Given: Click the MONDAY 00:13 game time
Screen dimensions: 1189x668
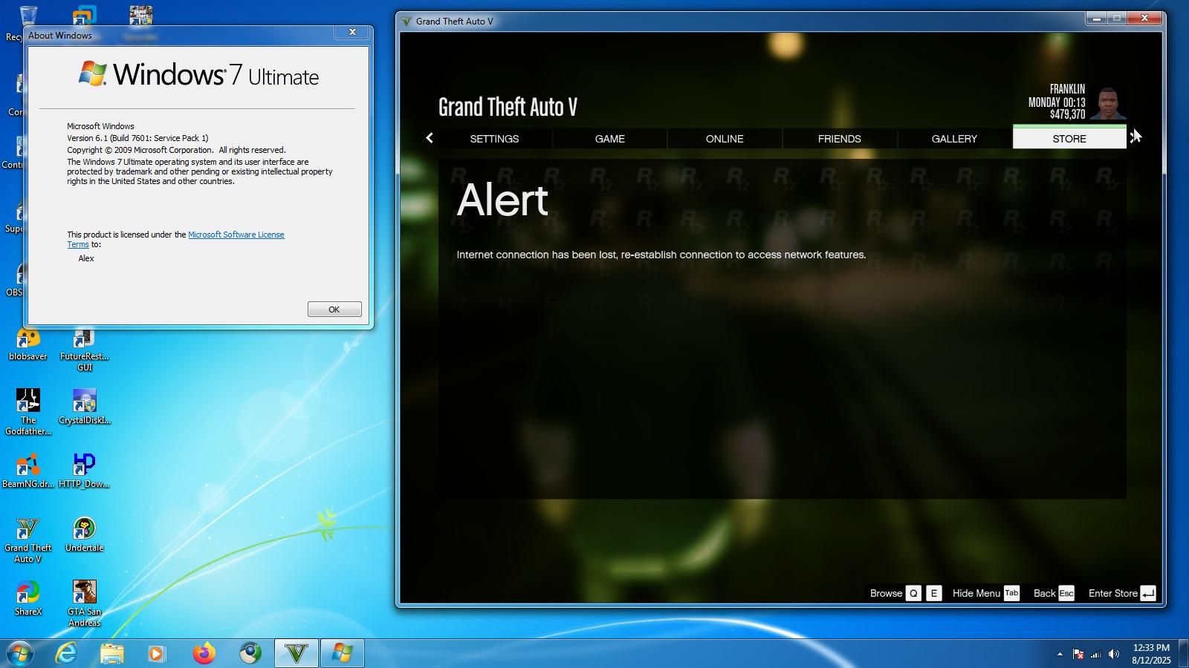Looking at the screenshot, I should click(x=1057, y=102).
